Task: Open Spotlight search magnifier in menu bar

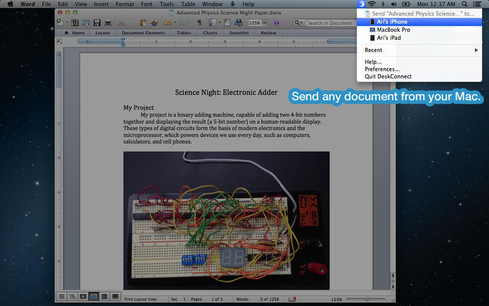Action: coord(464,4)
